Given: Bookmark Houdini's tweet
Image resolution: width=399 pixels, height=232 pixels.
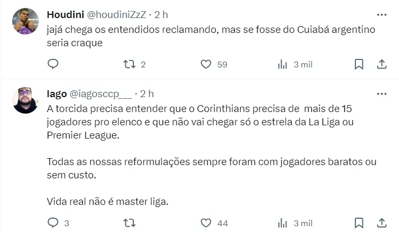Looking at the screenshot, I should click(359, 64).
